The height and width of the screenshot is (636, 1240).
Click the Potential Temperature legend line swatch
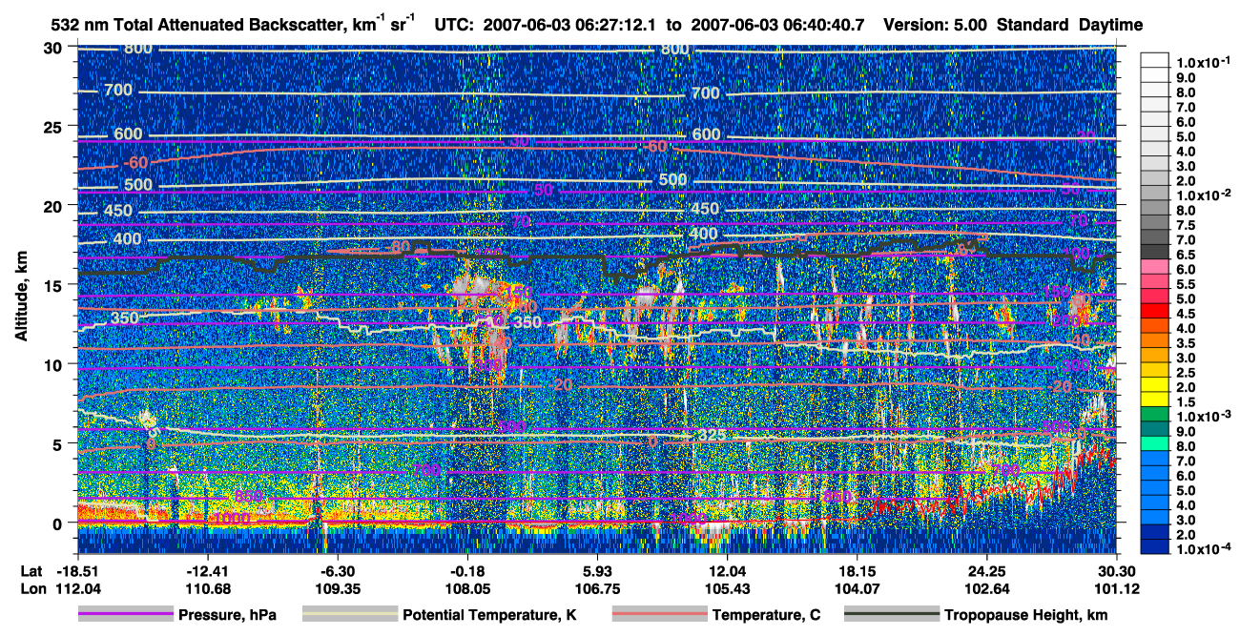pos(350,615)
